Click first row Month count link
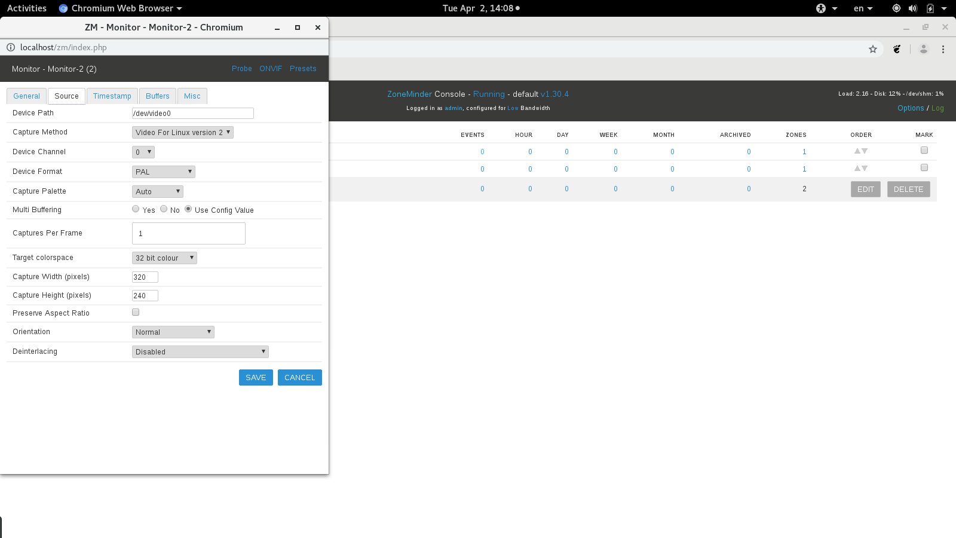 coord(672,152)
